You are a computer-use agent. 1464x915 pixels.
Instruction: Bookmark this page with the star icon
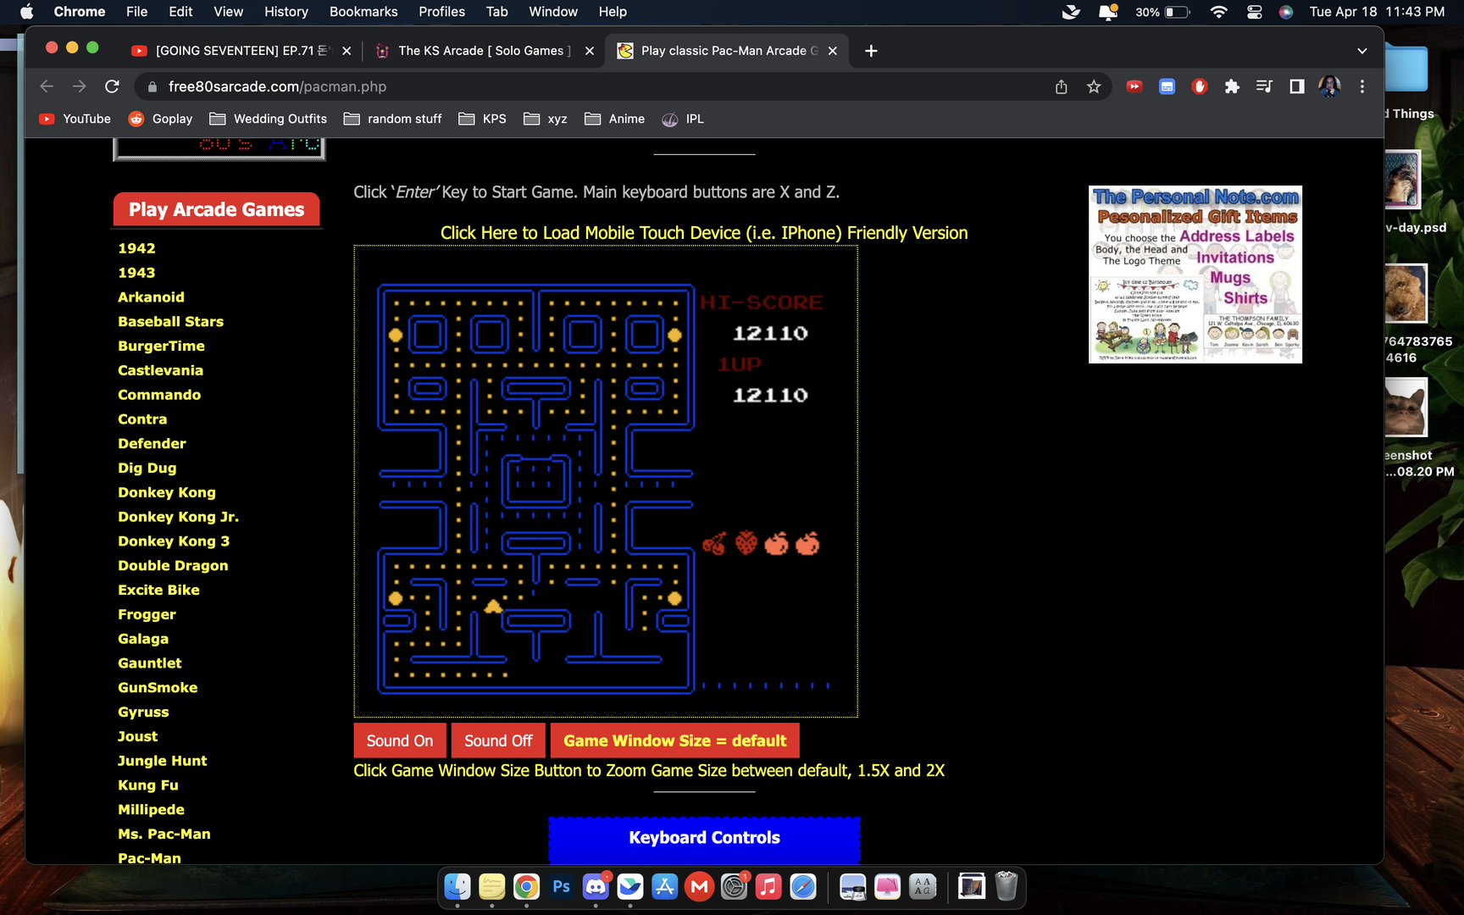[1094, 86]
